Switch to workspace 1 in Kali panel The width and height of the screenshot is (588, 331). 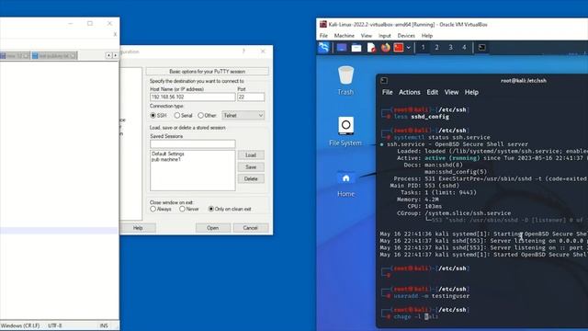(x=423, y=47)
